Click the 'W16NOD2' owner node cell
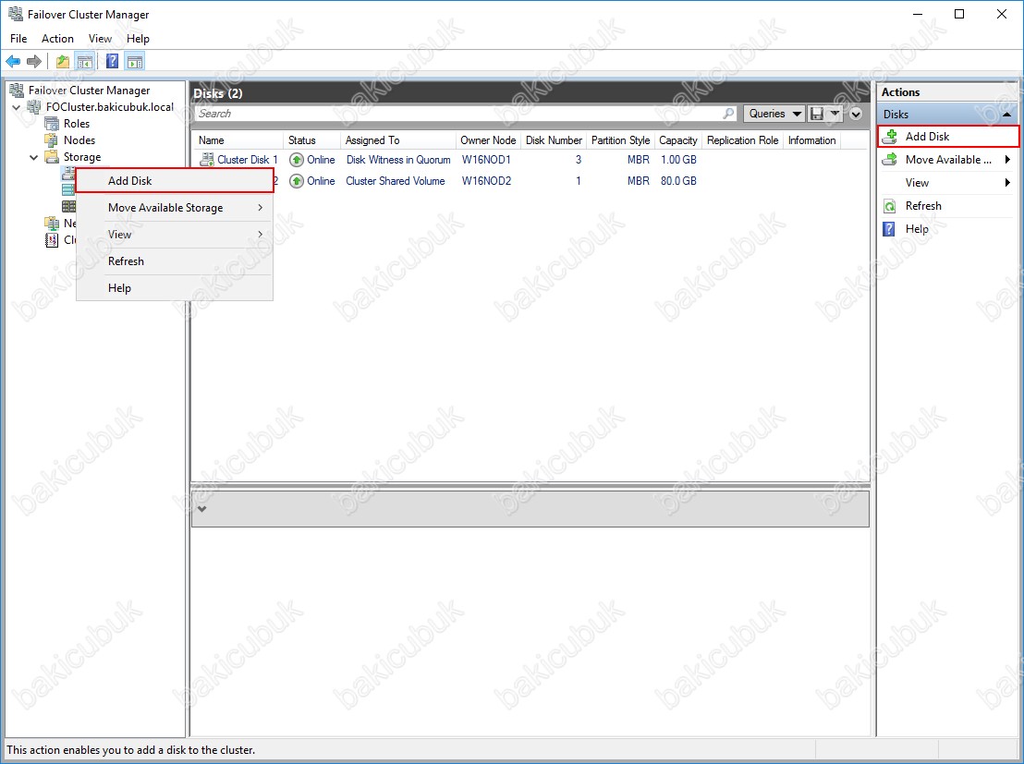The width and height of the screenshot is (1024, 764). (486, 181)
